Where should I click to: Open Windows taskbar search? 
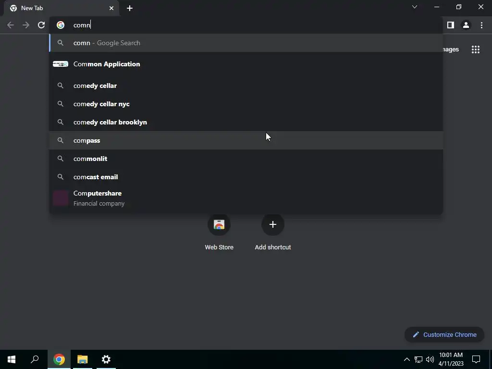(35, 359)
